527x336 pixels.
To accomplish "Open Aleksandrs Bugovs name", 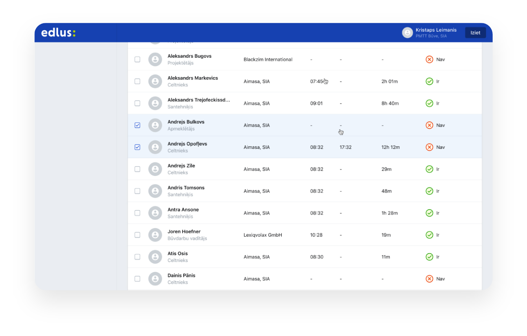I will 189,56.
